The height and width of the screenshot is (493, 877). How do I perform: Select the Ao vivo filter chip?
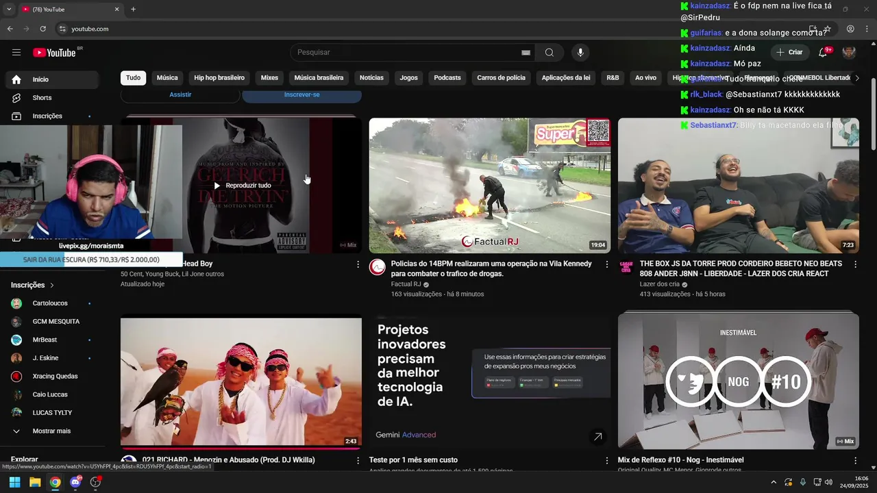(x=646, y=78)
